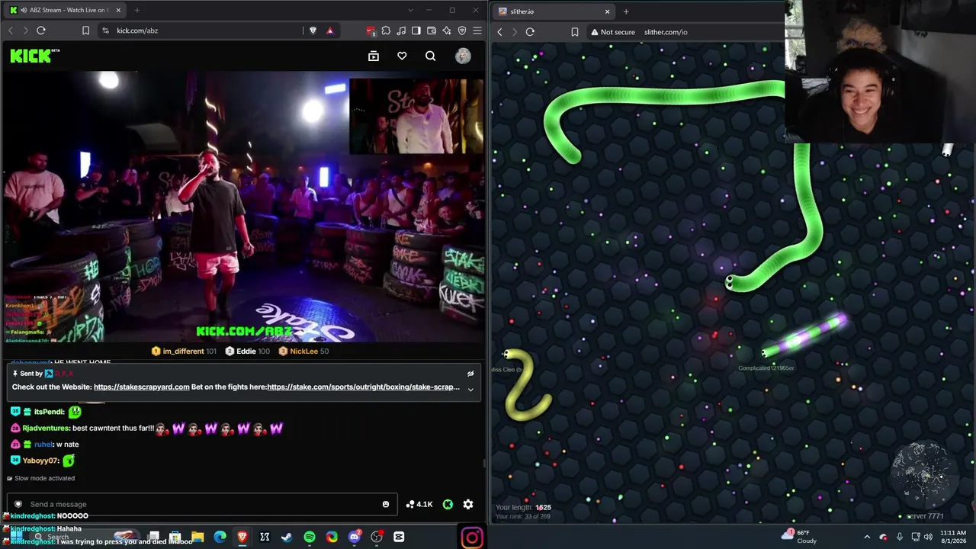Open channel points 4.1K button
Viewport: 976px width, 549px height.
419,504
